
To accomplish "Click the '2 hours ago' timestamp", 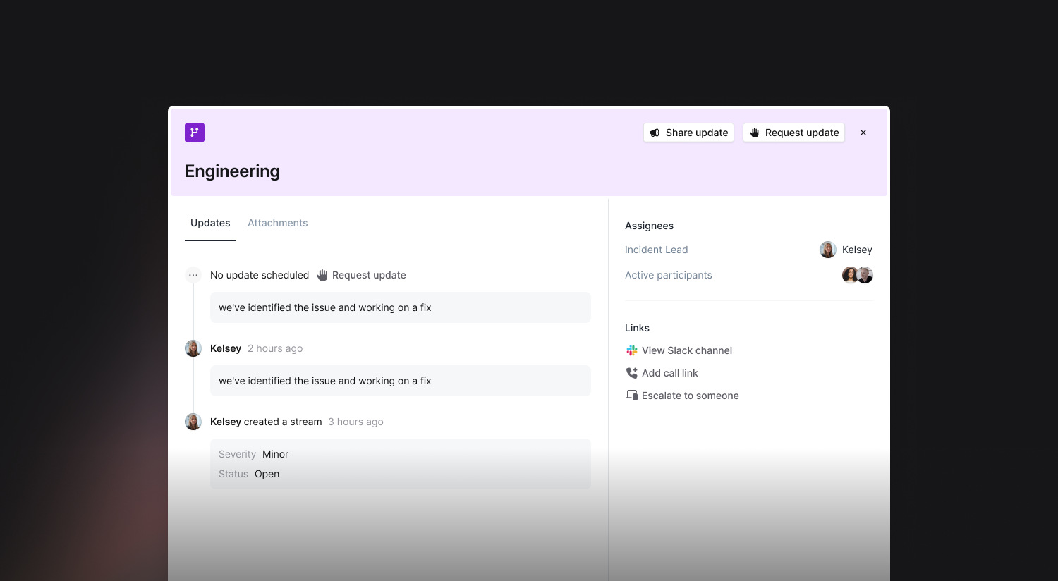I will pos(275,348).
